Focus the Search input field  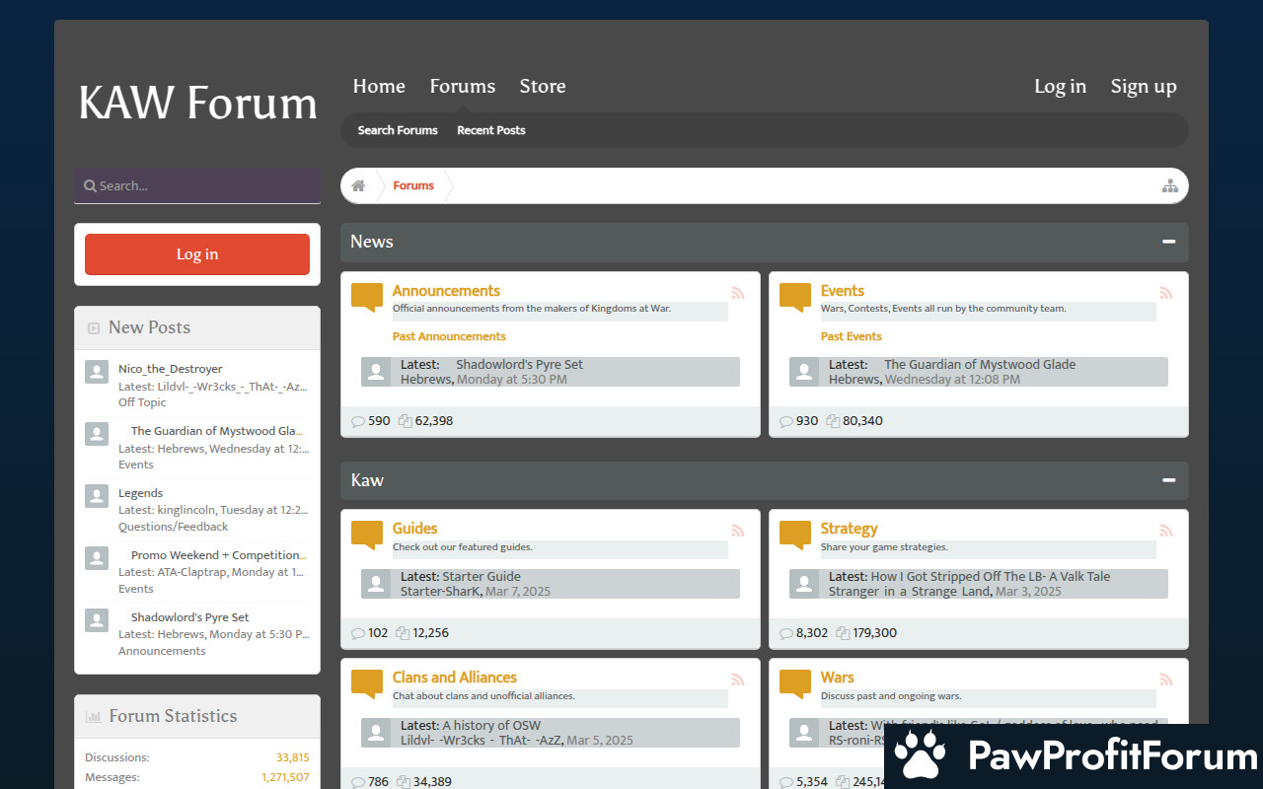[x=197, y=185]
